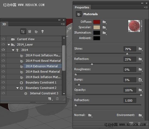Viewport: 149px width, 129px height.
Task: Open Shine texture folder menu
Action: click(x=140, y=49)
